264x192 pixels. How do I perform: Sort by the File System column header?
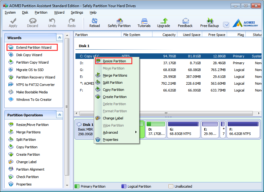(x=137, y=35)
